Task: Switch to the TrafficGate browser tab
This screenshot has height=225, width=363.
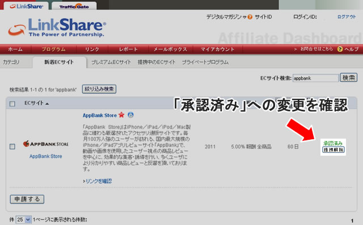Action: click(x=74, y=6)
